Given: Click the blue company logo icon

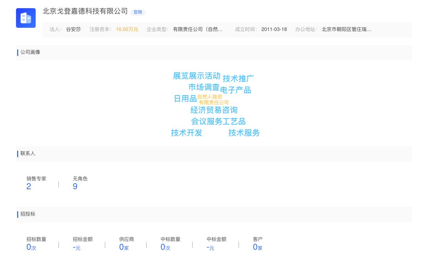Looking at the screenshot, I should [26, 18].
